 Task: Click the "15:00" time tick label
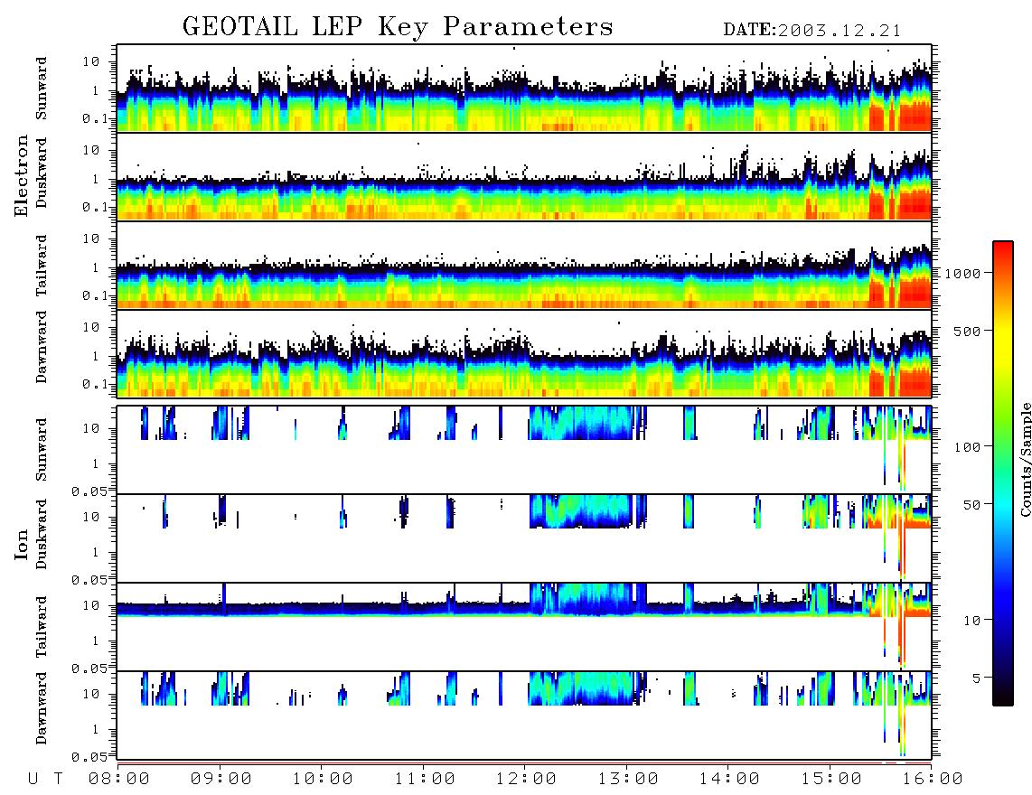(831, 780)
